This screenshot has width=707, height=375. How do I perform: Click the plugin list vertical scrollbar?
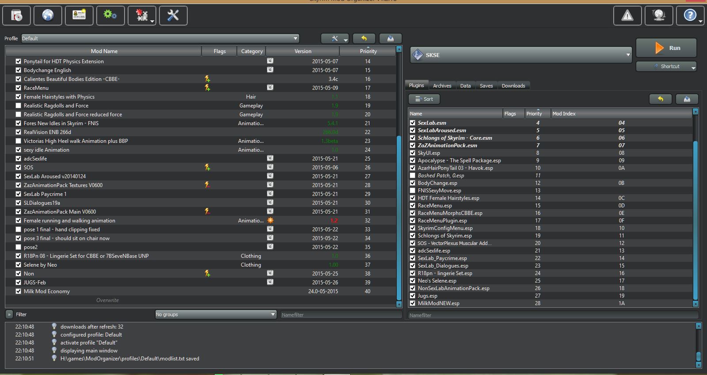click(696, 220)
